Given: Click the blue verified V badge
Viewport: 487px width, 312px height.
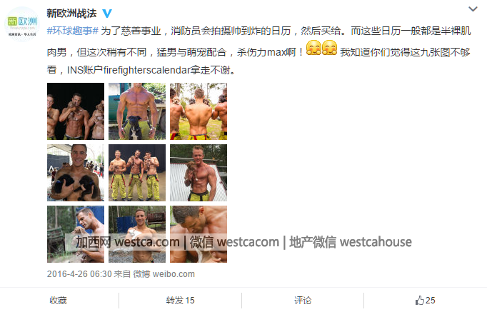Looking at the screenshot, I should pos(107,14).
